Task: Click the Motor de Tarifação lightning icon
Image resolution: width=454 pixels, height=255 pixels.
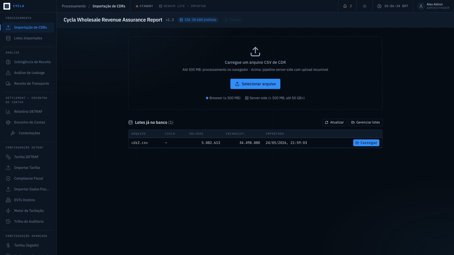Action: 8,211
